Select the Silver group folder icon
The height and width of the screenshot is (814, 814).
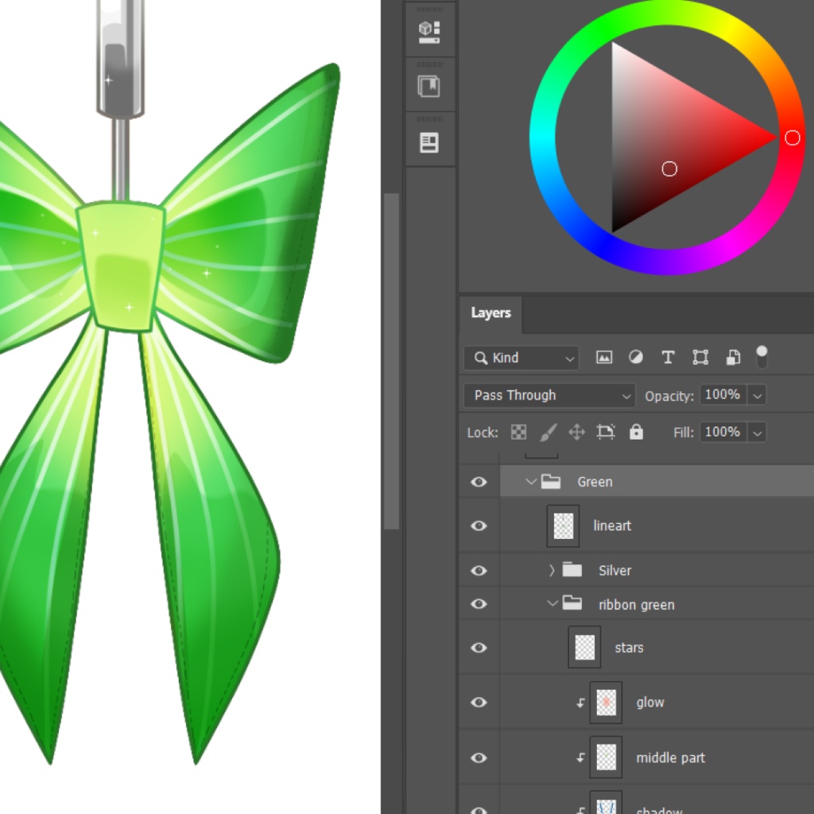click(x=572, y=570)
